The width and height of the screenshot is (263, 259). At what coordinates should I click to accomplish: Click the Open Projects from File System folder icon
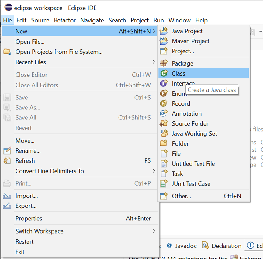tap(7, 52)
